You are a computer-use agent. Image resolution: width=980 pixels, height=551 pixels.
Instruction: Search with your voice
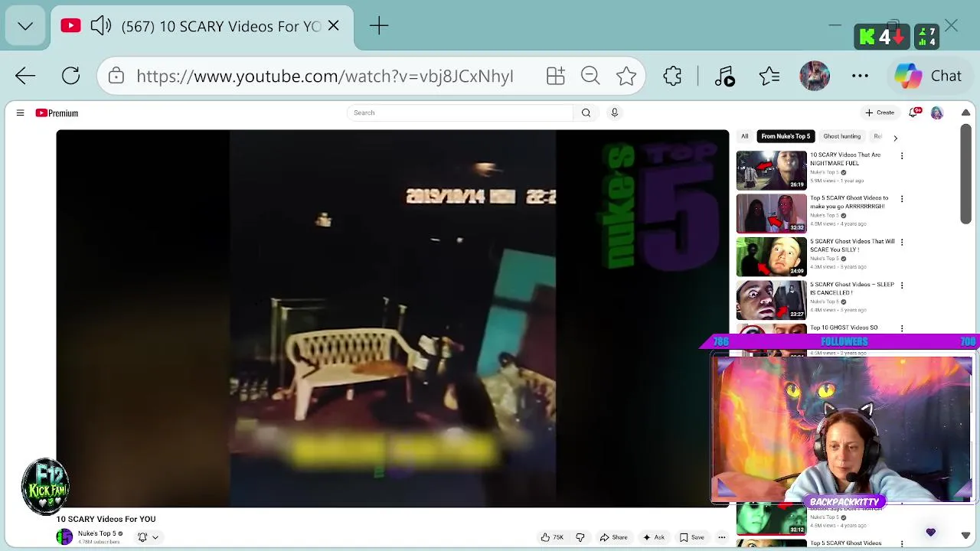tap(614, 112)
